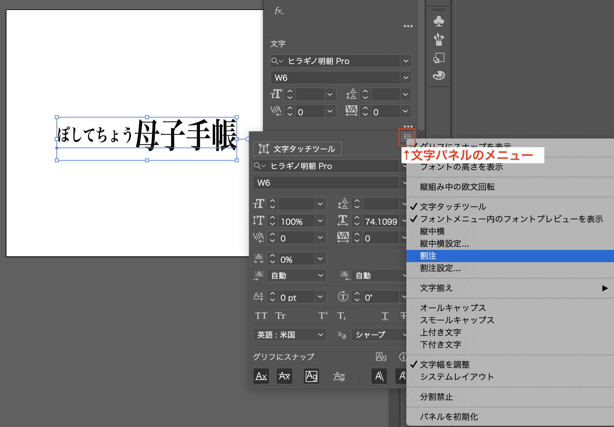Image resolution: width=614 pixels, height=427 pixels.
Task: Click パネルを初期化 at the menu bottom
Action: pos(449,416)
